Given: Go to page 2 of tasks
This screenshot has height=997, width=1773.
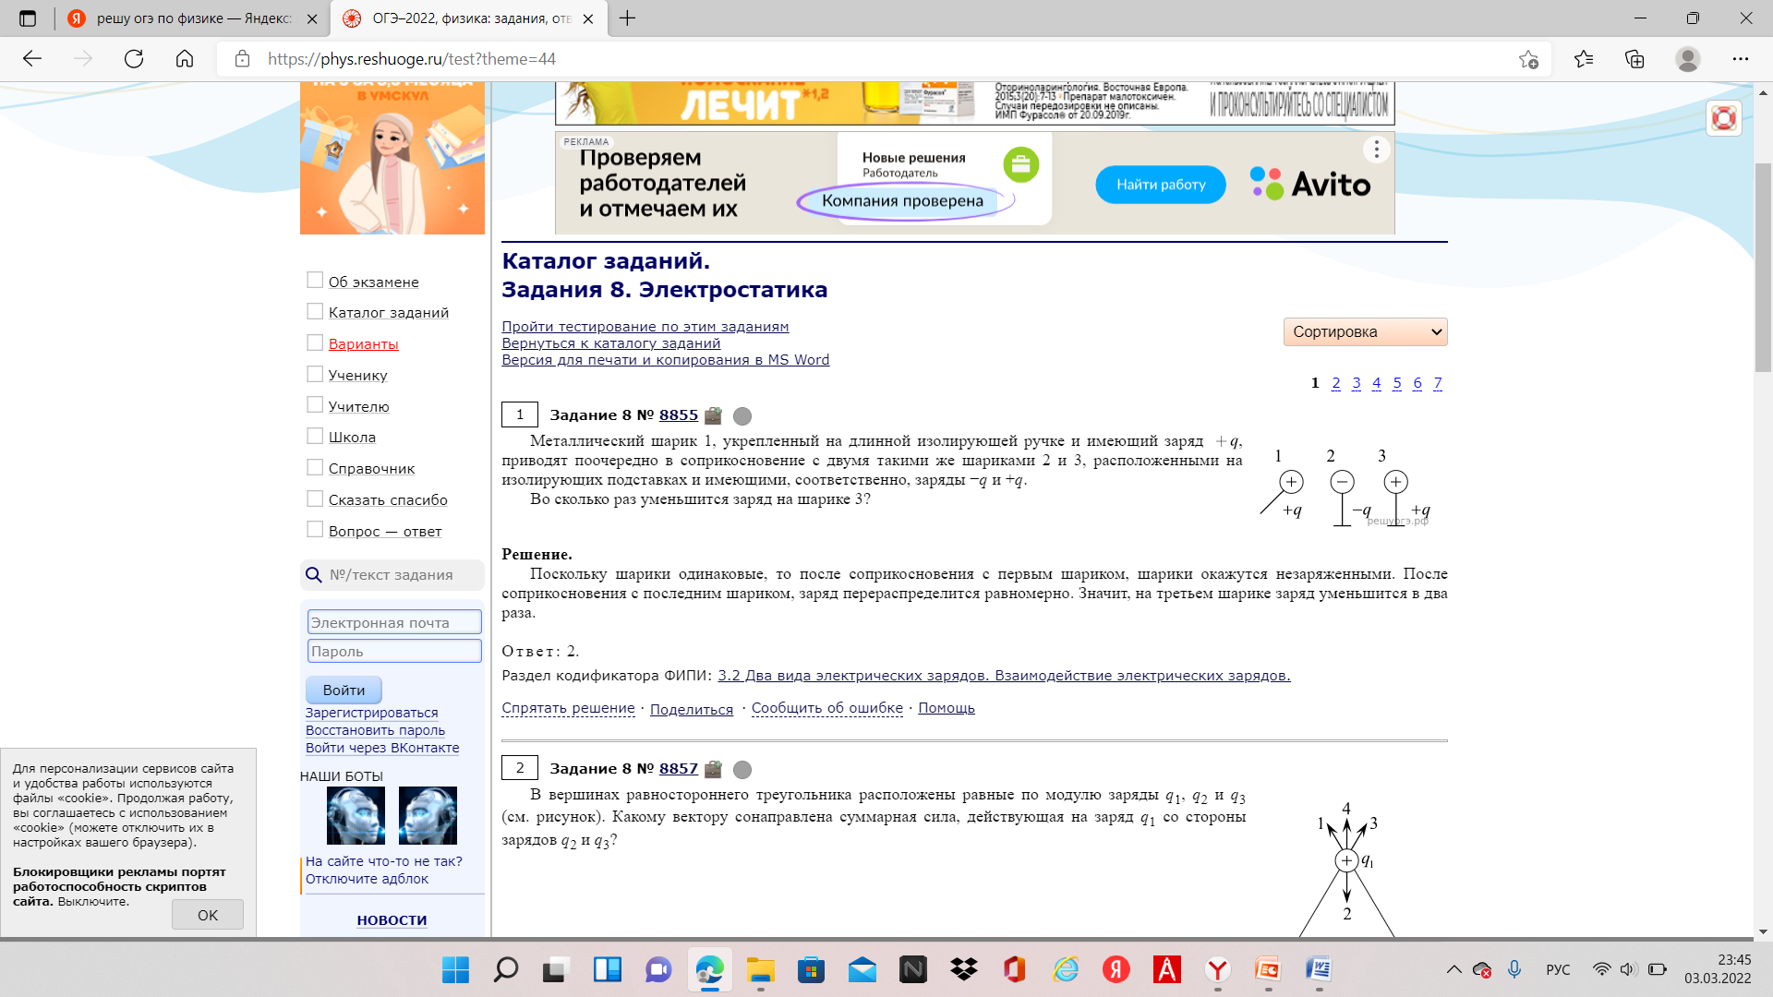Looking at the screenshot, I should (1335, 383).
